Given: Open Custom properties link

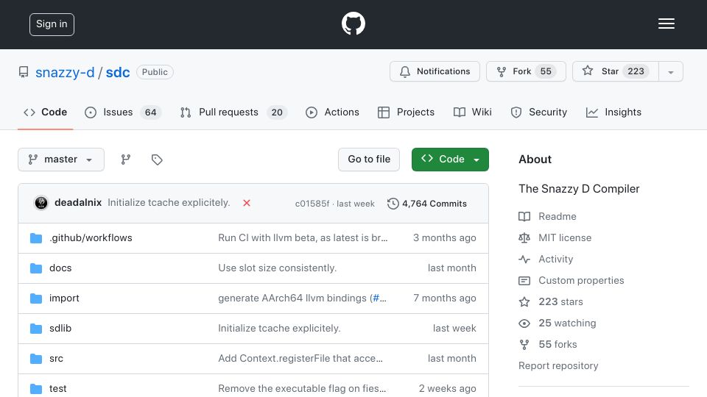Looking at the screenshot, I should coord(571,280).
